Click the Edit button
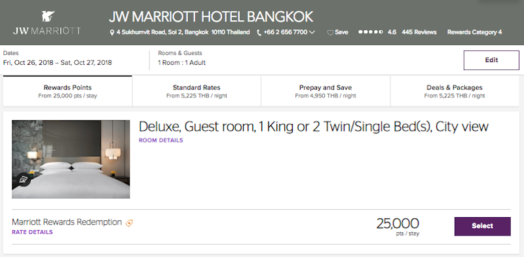The width and height of the screenshot is (524, 257). pos(491,60)
